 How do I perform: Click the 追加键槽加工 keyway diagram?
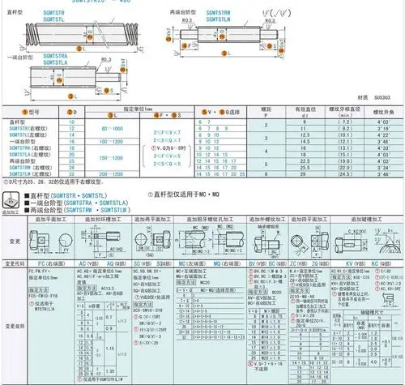click(x=368, y=242)
